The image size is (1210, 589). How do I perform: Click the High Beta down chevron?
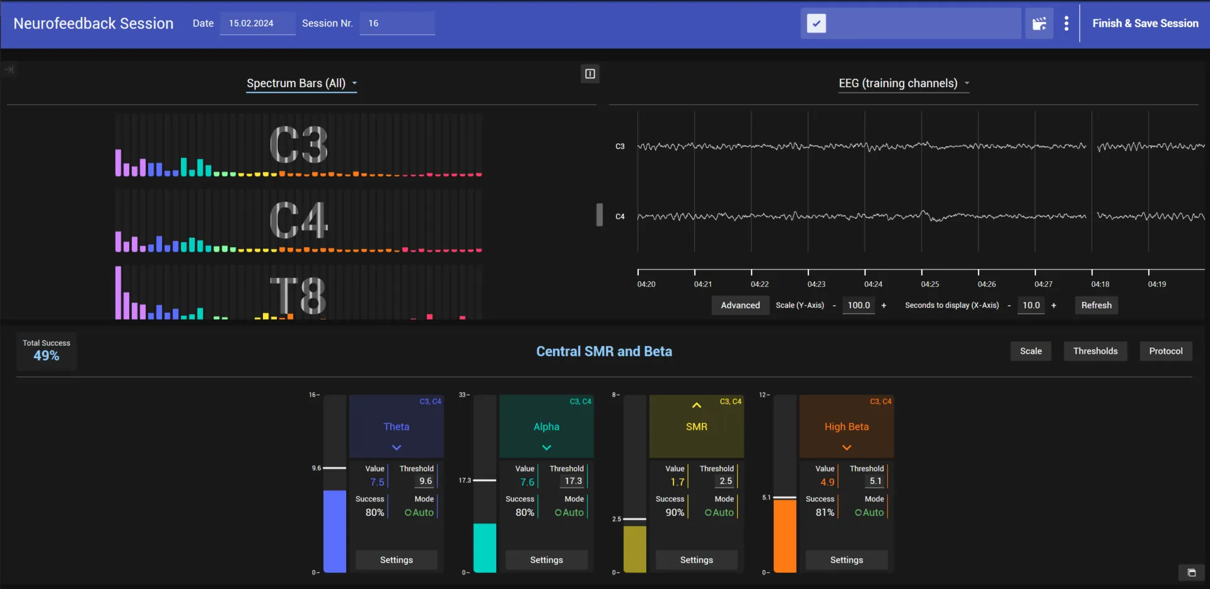pos(847,448)
